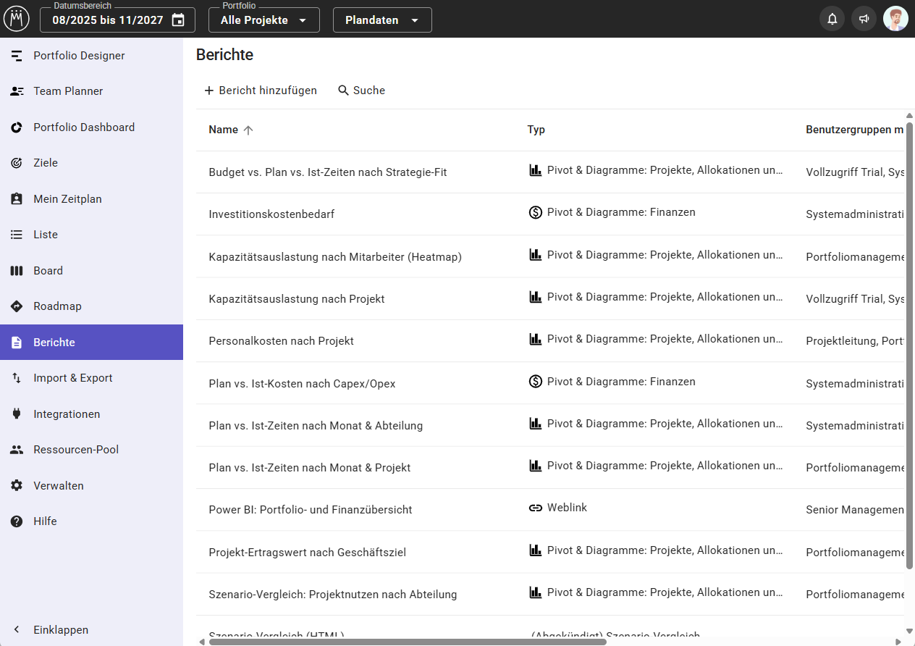
Task: Navigate to Import & Export
Action: pos(72,378)
